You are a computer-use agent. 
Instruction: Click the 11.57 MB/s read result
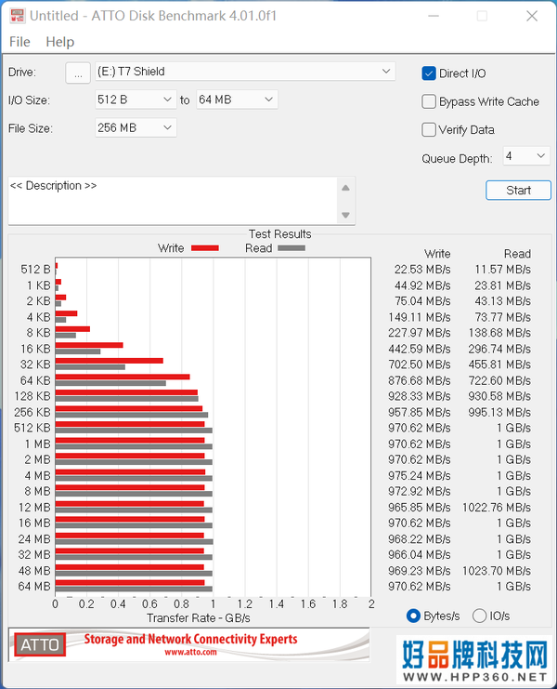click(502, 270)
